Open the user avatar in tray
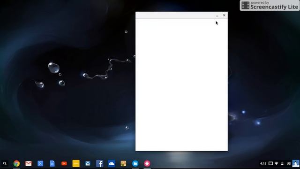This screenshot has width=300, height=169. [x=296, y=163]
